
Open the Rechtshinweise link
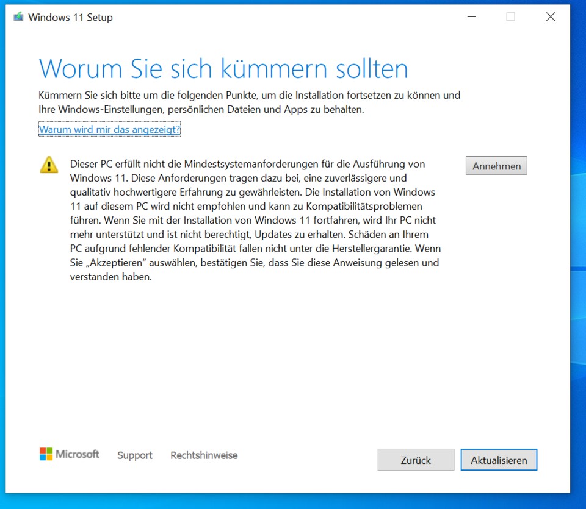(x=204, y=455)
